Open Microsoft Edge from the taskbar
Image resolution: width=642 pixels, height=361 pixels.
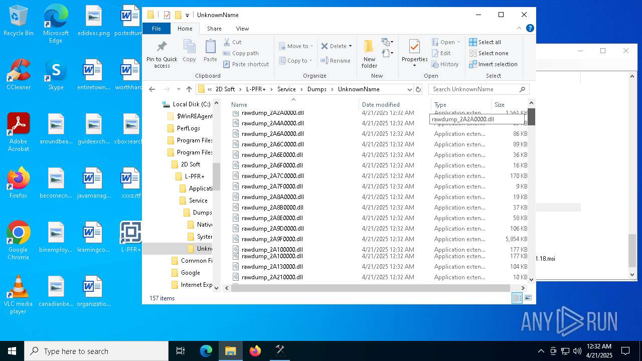tap(206, 351)
